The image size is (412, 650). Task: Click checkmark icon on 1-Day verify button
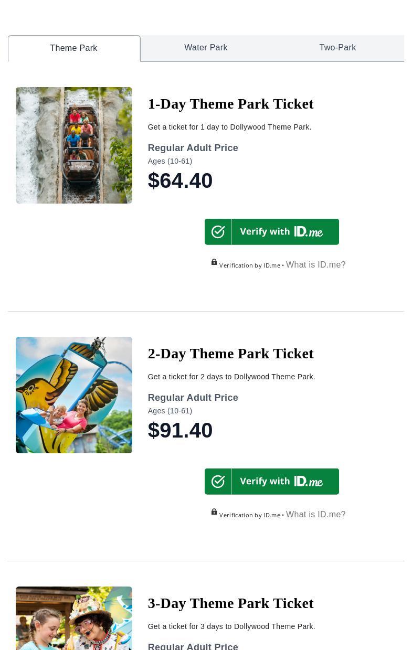point(218,232)
